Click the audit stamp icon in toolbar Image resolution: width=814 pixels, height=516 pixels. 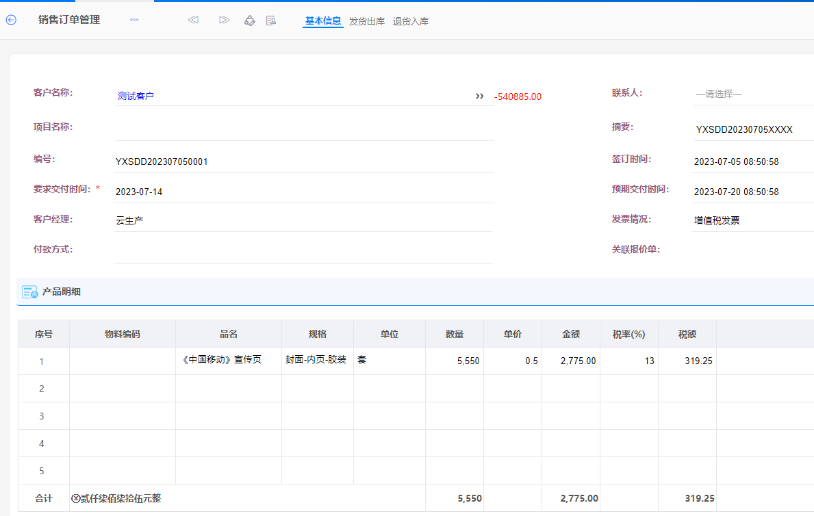coord(250,21)
